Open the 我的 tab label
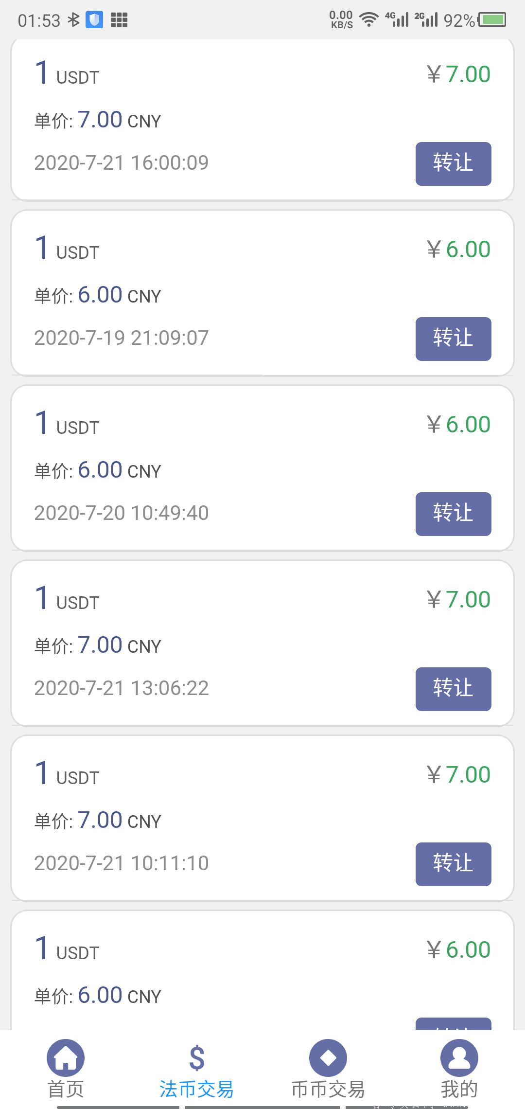 (x=459, y=1090)
